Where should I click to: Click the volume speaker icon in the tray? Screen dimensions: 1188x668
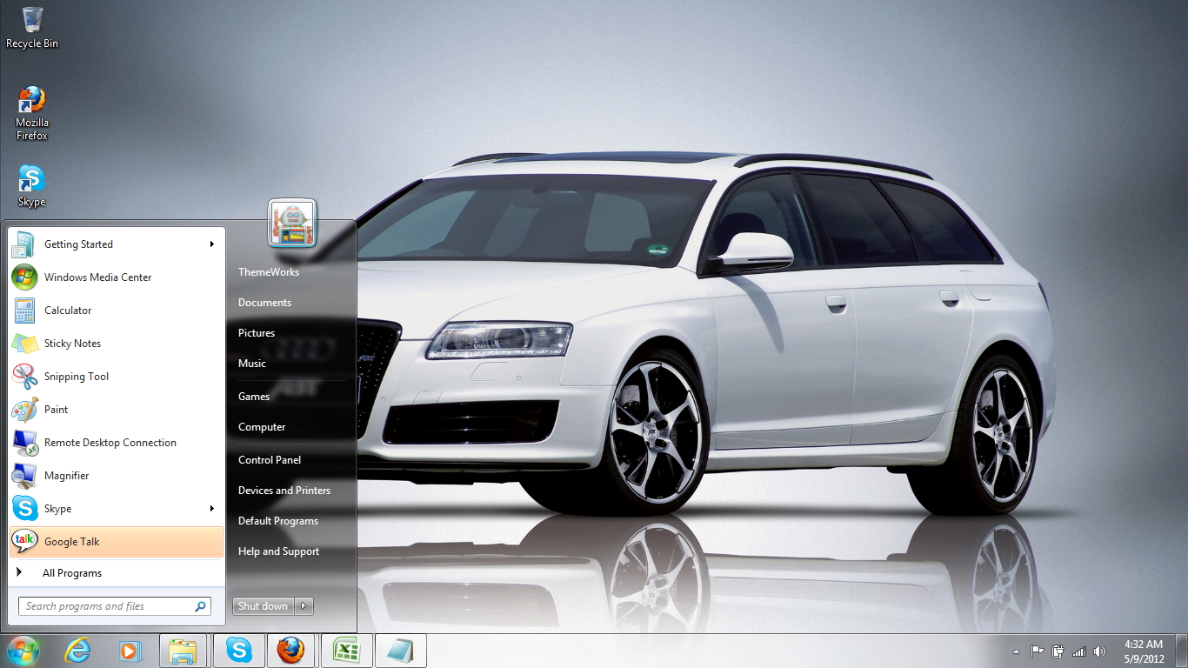pos(1100,650)
